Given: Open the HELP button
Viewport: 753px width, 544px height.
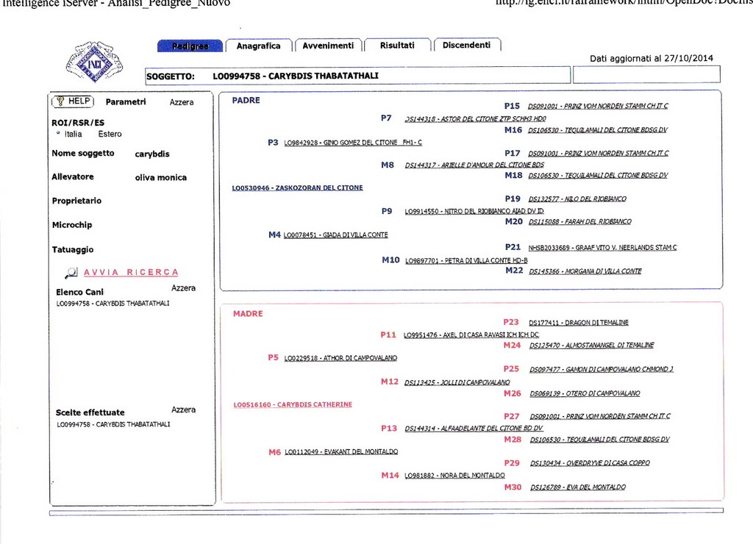Looking at the screenshot, I should [x=73, y=101].
